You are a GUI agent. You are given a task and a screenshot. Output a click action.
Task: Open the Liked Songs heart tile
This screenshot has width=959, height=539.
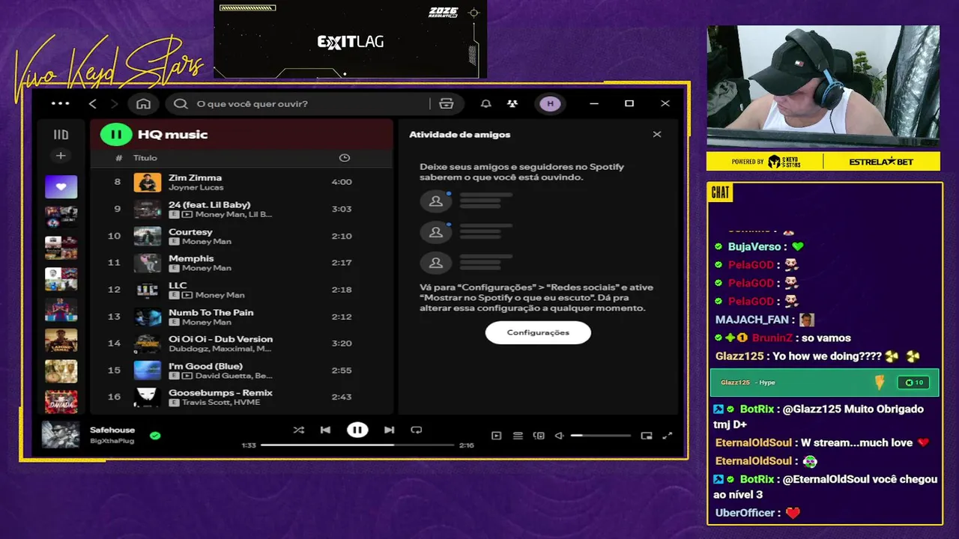click(x=61, y=186)
